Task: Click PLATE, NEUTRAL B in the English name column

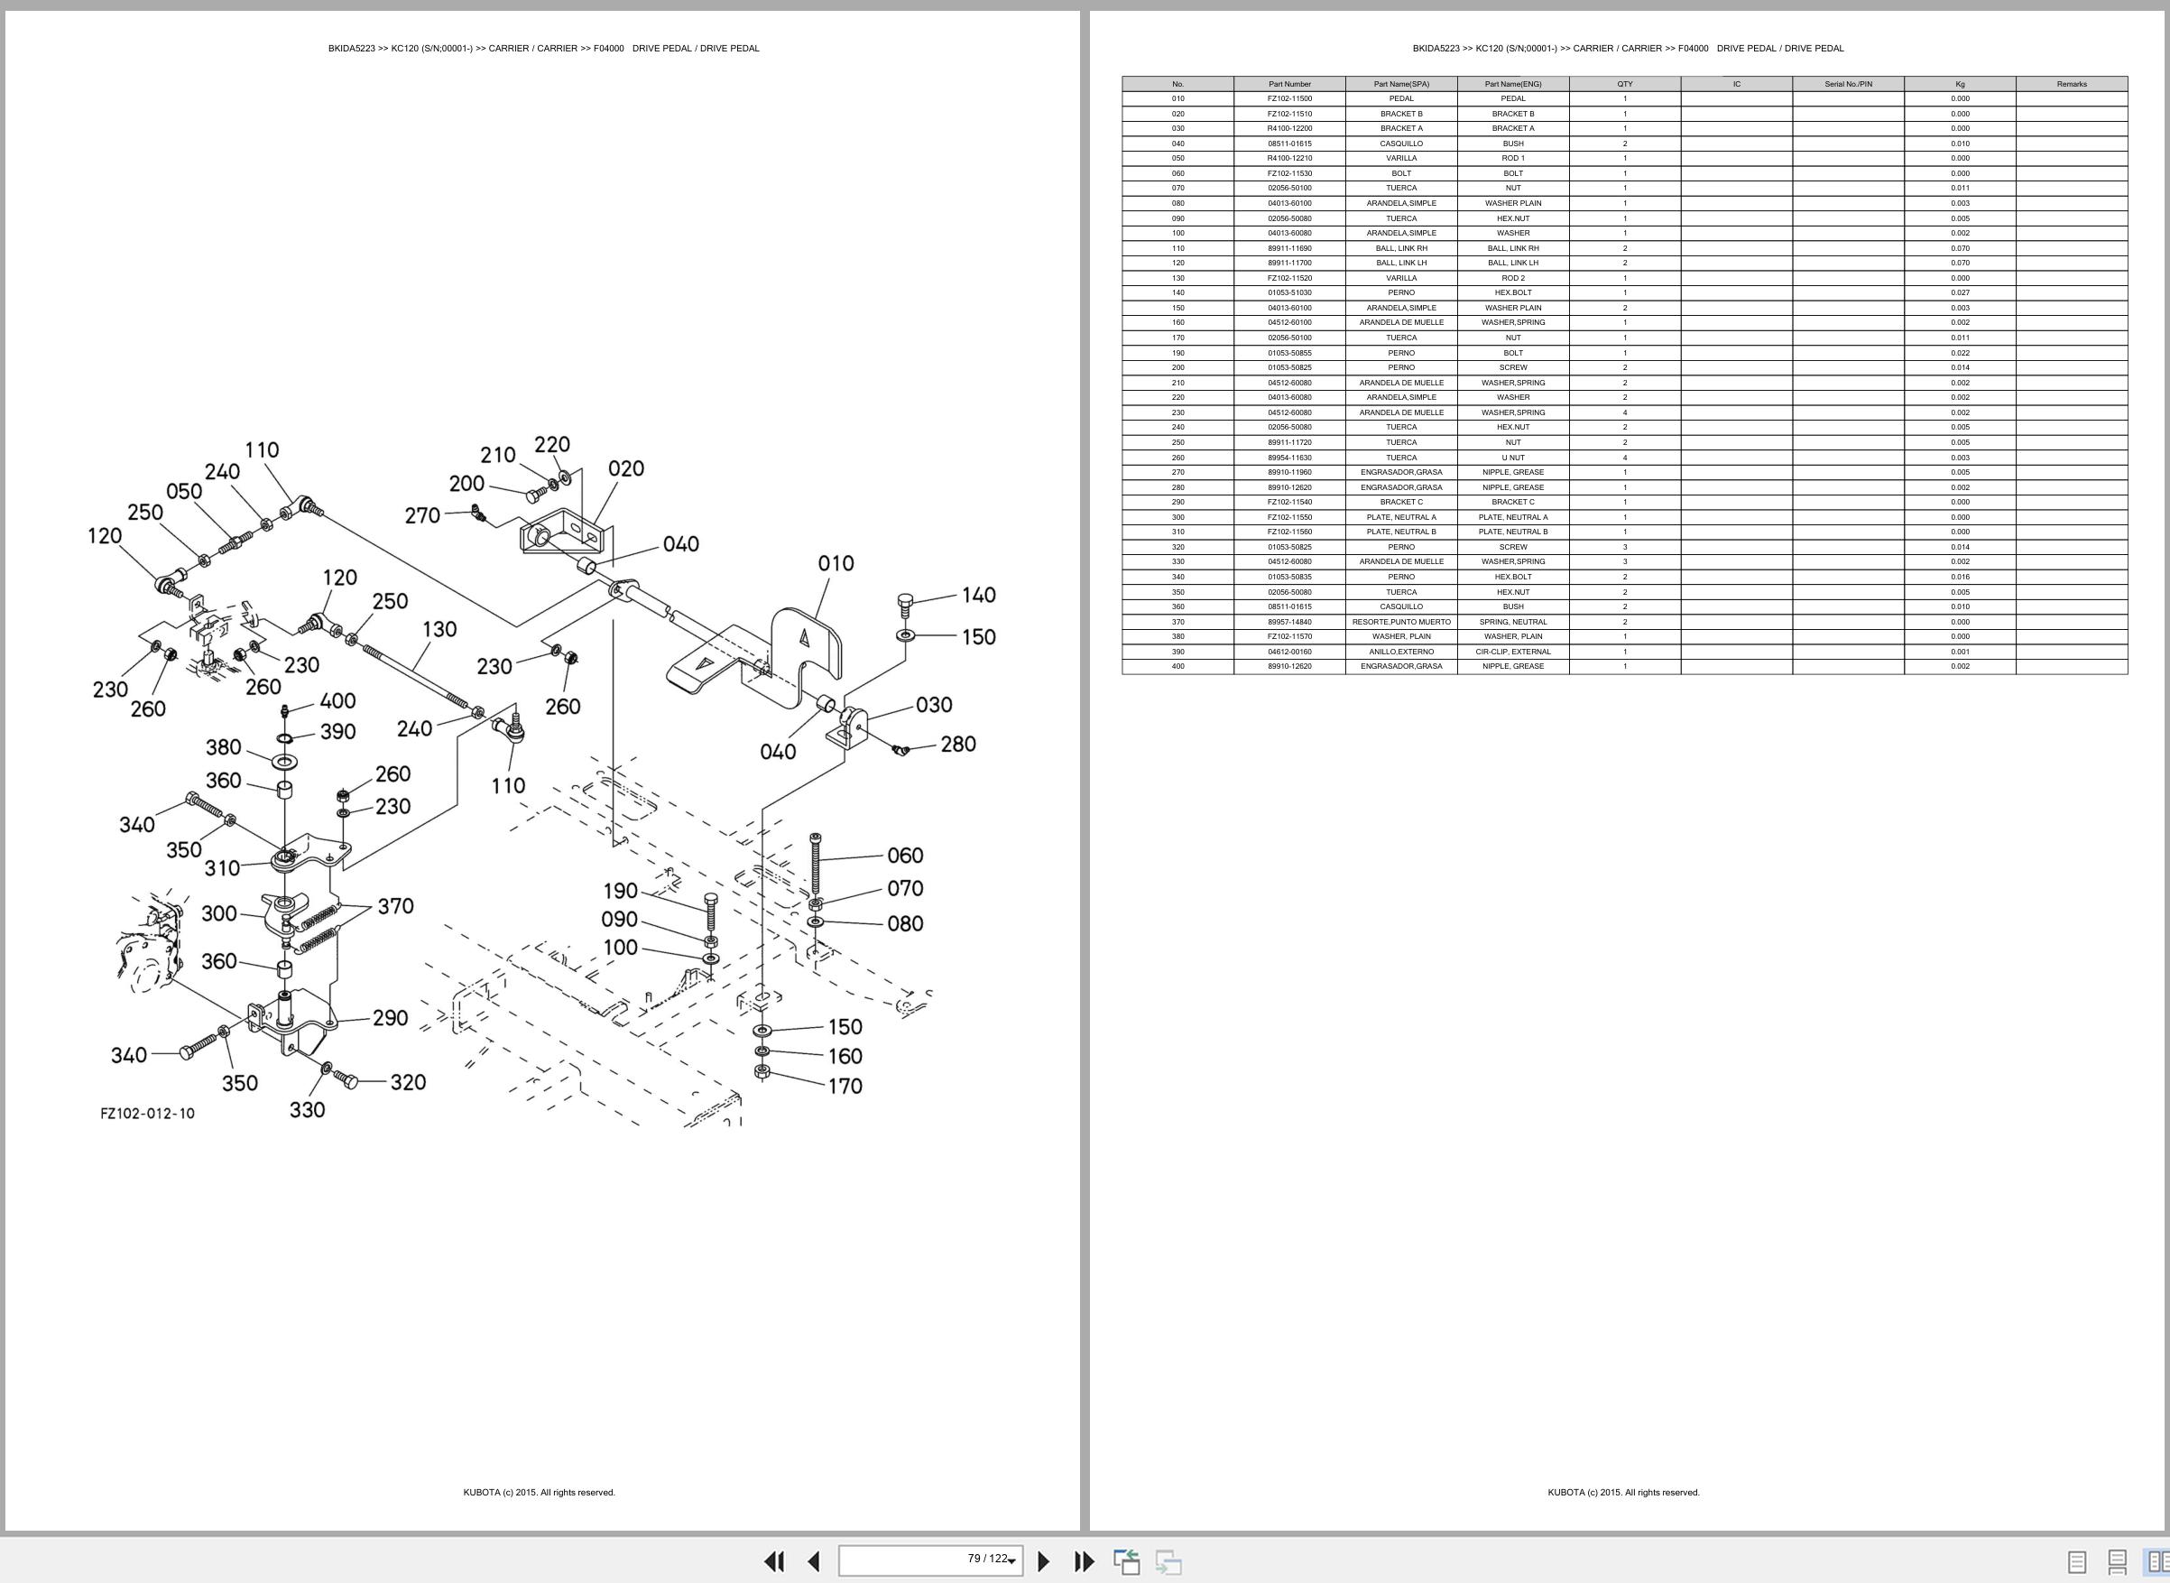Action: point(1513,532)
